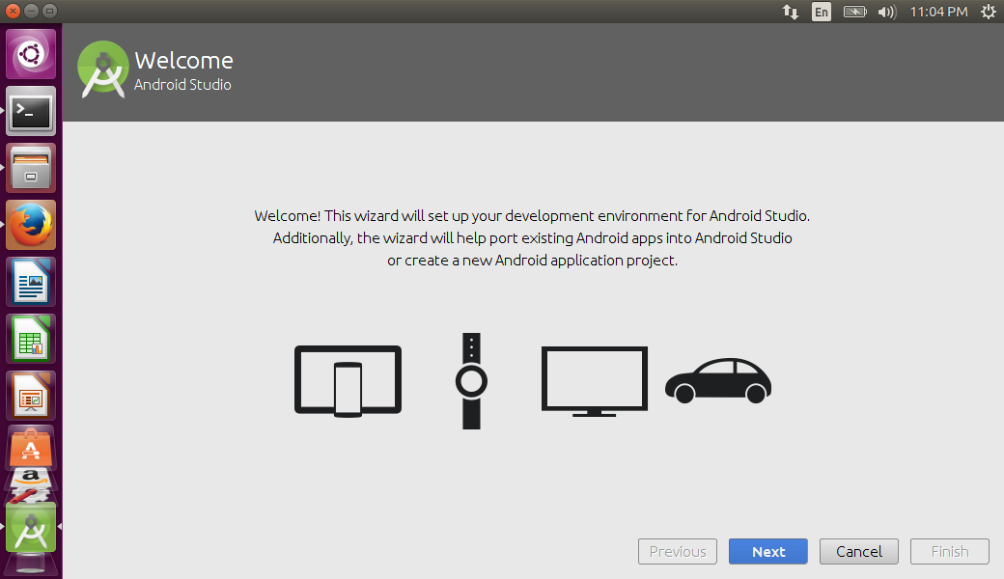Viewport: 1004px width, 579px height.
Task: Click the car Android Auto icon
Action: 718,380
